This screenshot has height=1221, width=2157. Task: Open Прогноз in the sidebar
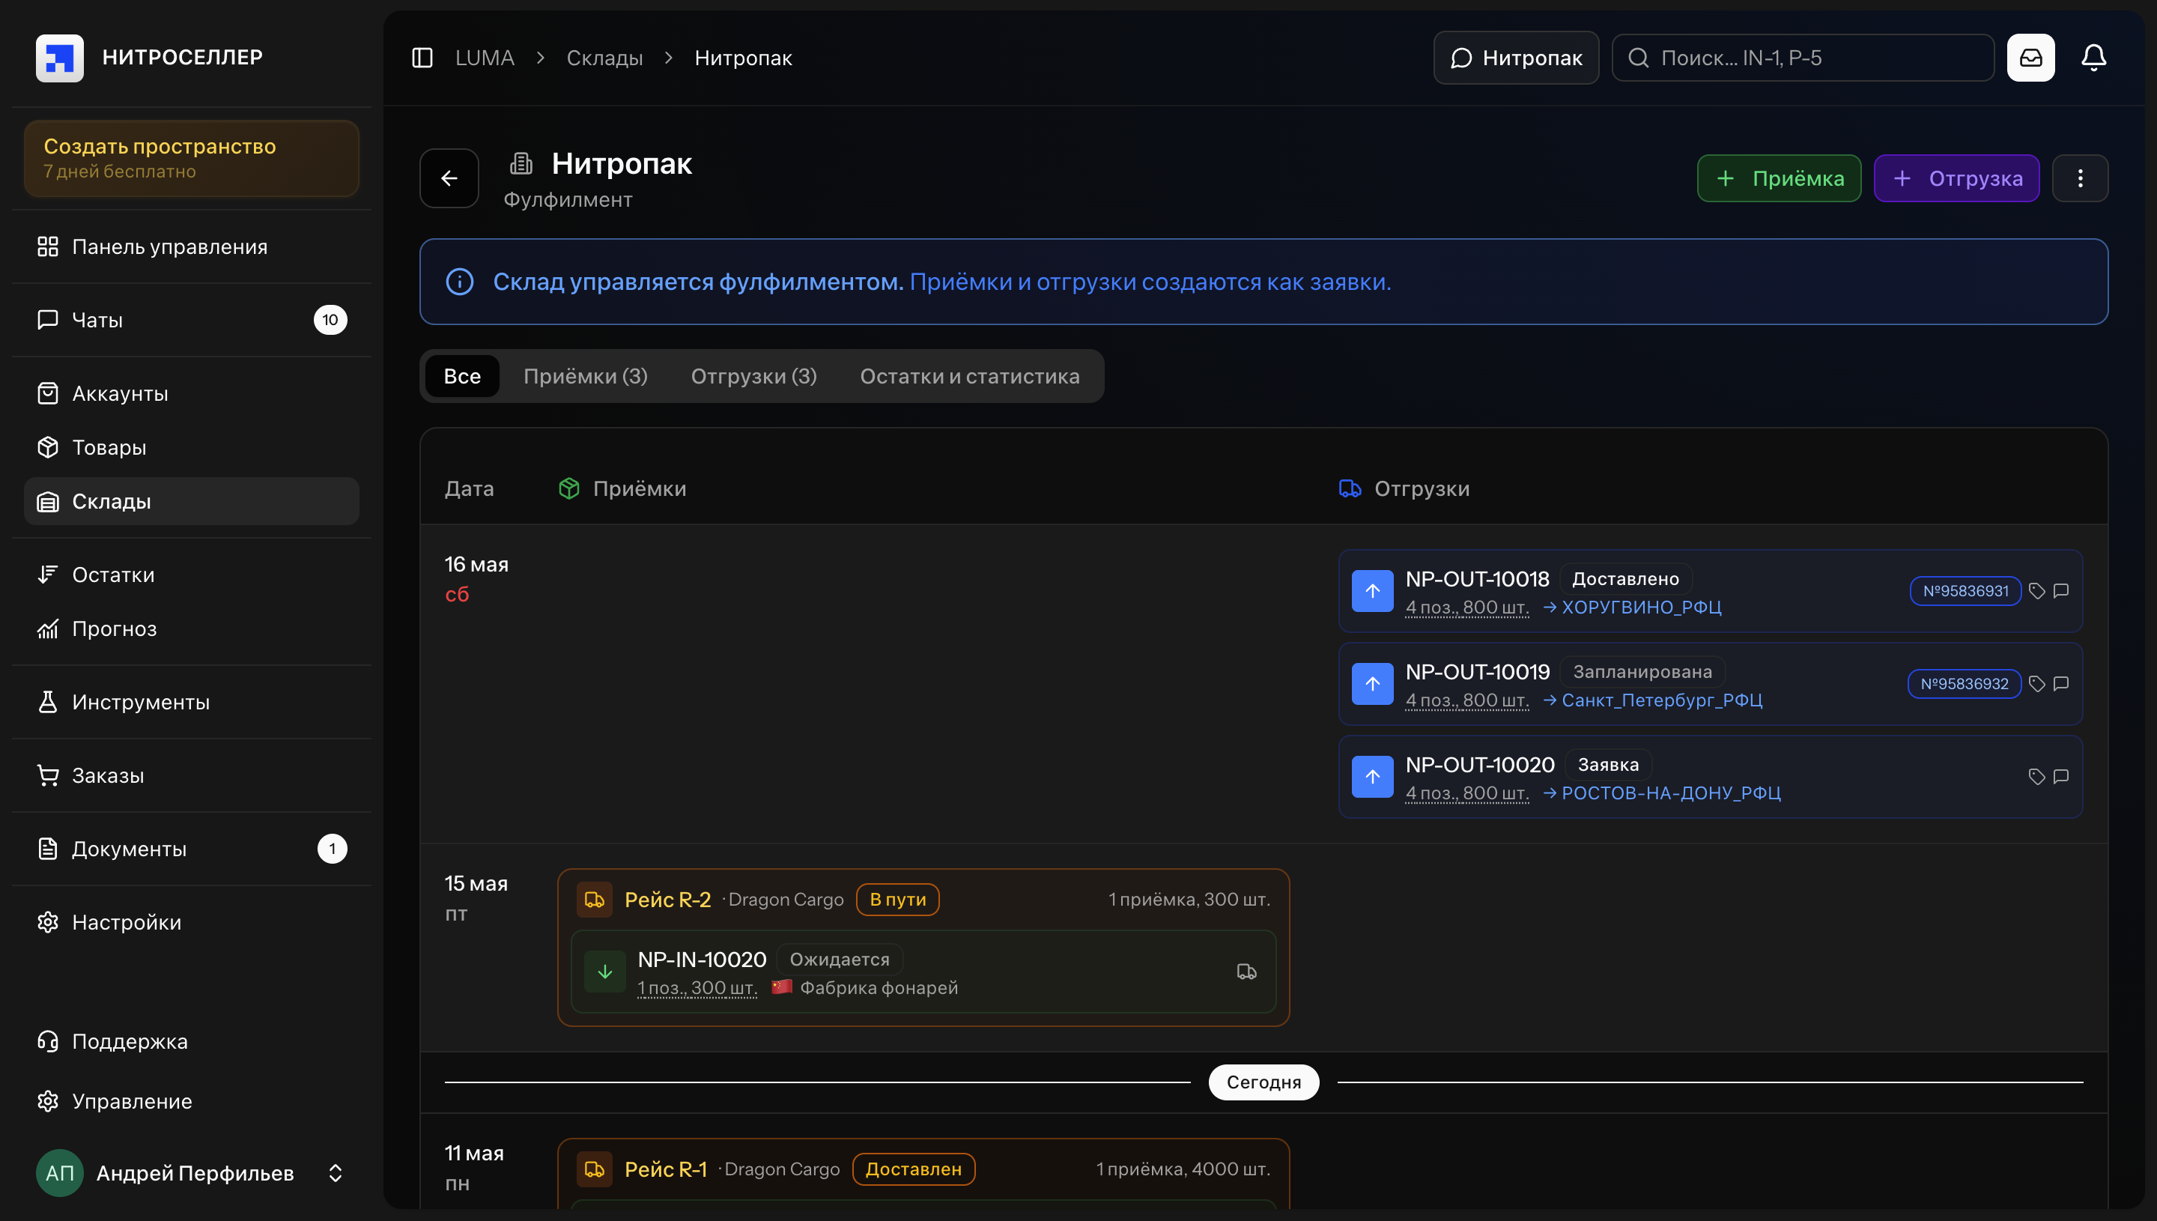coord(192,629)
